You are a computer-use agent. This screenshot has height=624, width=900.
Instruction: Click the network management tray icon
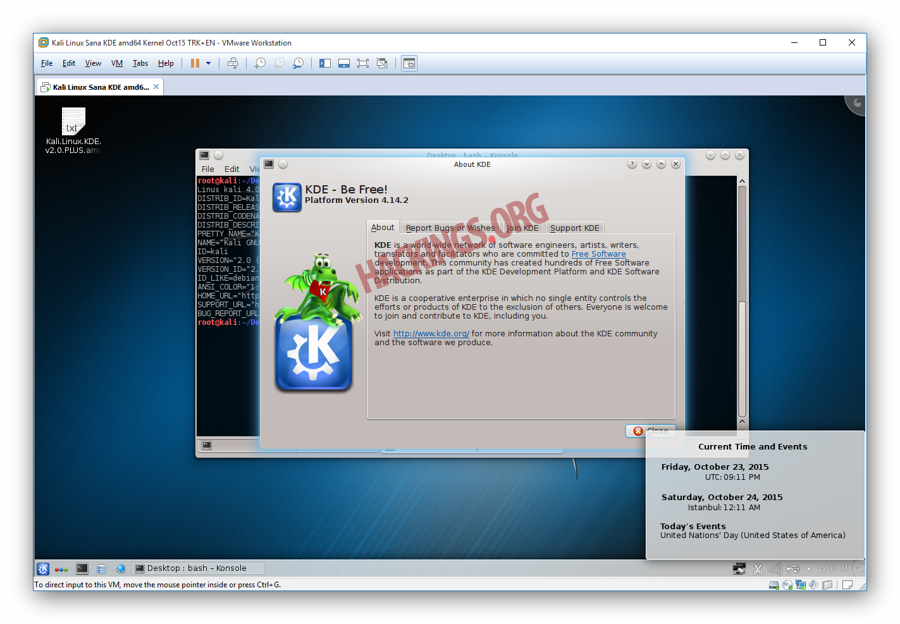pyautogui.click(x=739, y=569)
